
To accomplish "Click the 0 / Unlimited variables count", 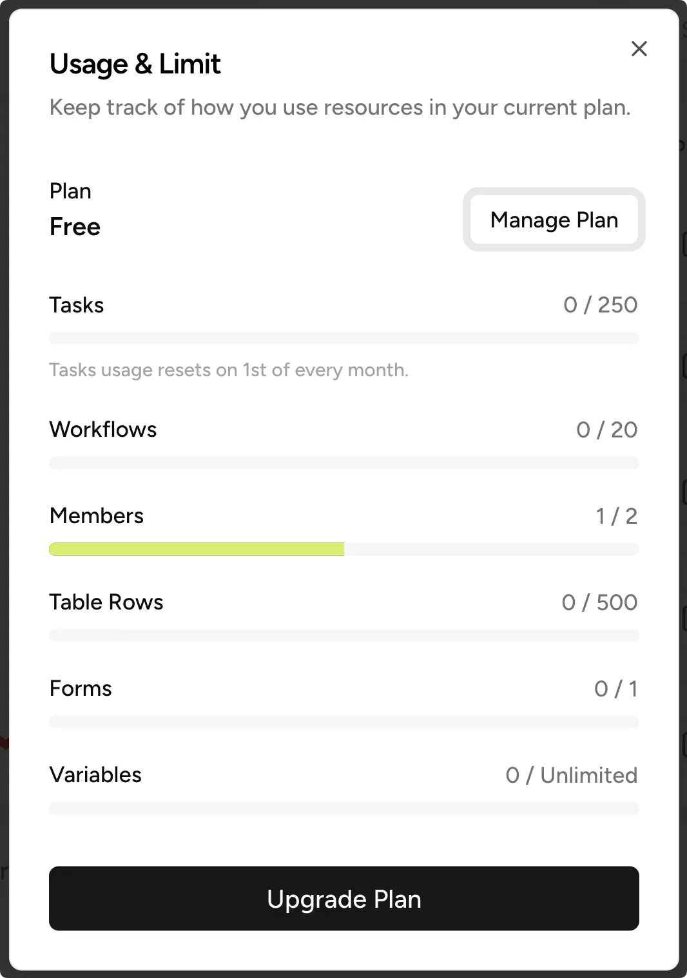I will tap(571, 775).
